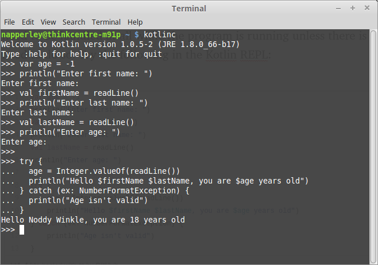Close the Terminal window
The height and width of the screenshot is (265, 378).
[x=367, y=8]
